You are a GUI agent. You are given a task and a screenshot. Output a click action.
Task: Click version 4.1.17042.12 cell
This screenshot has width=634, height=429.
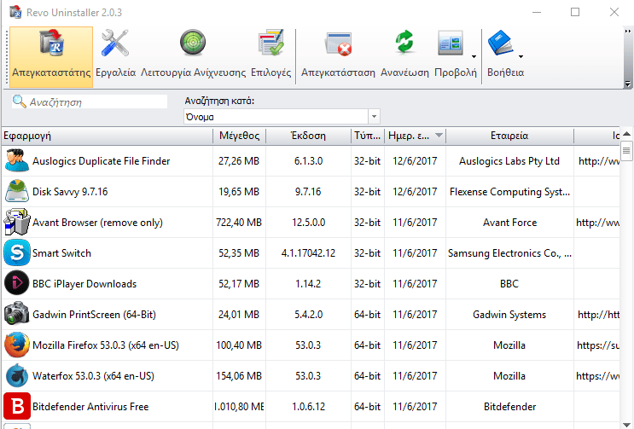pyautogui.click(x=308, y=253)
